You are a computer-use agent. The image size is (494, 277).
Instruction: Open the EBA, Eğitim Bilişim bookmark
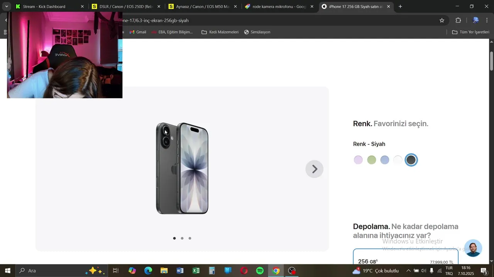coord(172,32)
